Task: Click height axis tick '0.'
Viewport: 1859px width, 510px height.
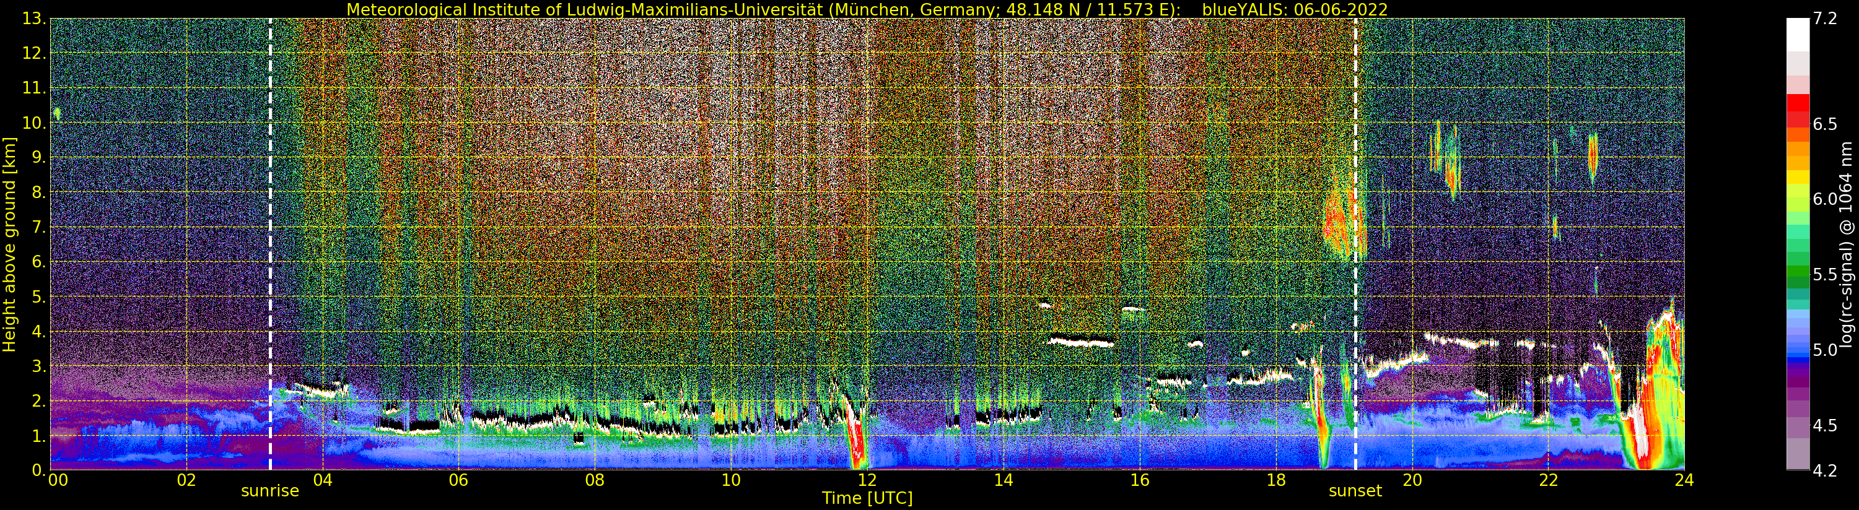Action: click(39, 470)
